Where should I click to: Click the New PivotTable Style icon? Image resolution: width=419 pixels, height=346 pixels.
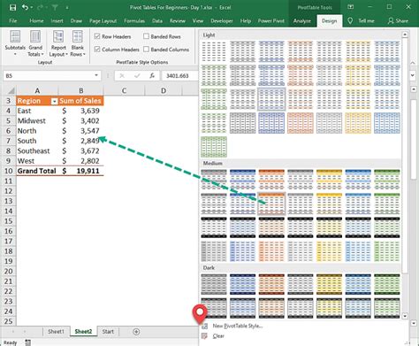[204, 327]
